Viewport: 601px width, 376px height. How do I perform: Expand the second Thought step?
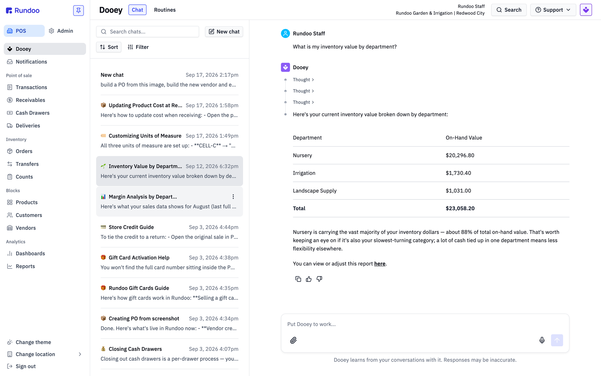tap(303, 91)
